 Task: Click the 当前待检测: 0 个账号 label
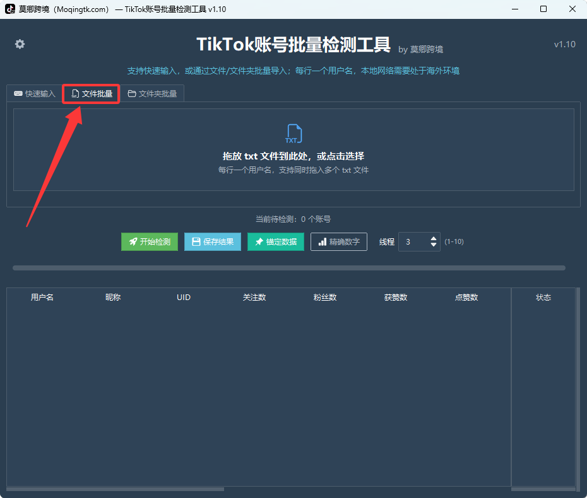click(x=293, y=219)
